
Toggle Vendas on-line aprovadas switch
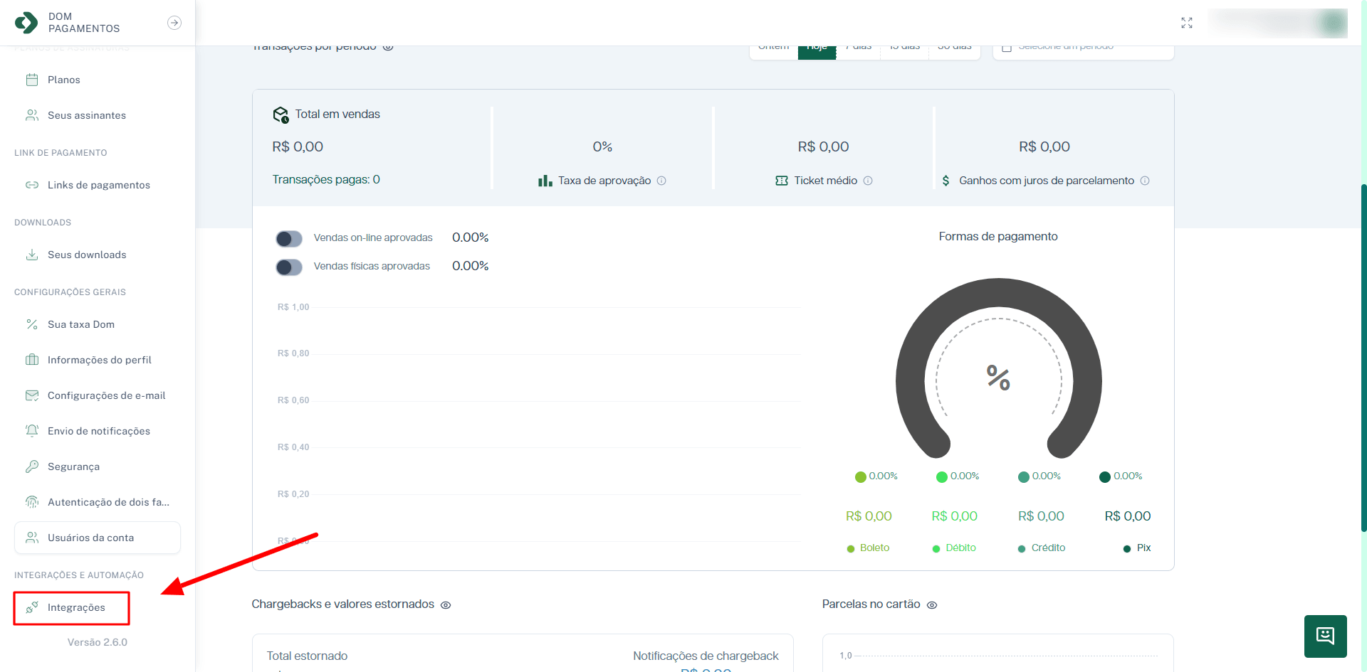coord(289,238)
